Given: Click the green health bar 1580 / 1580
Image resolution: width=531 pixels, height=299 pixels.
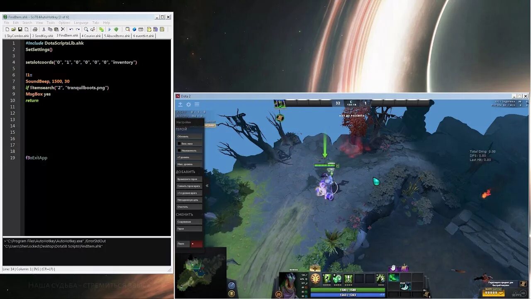Looking at the screenshot, I should coord(348,290).
